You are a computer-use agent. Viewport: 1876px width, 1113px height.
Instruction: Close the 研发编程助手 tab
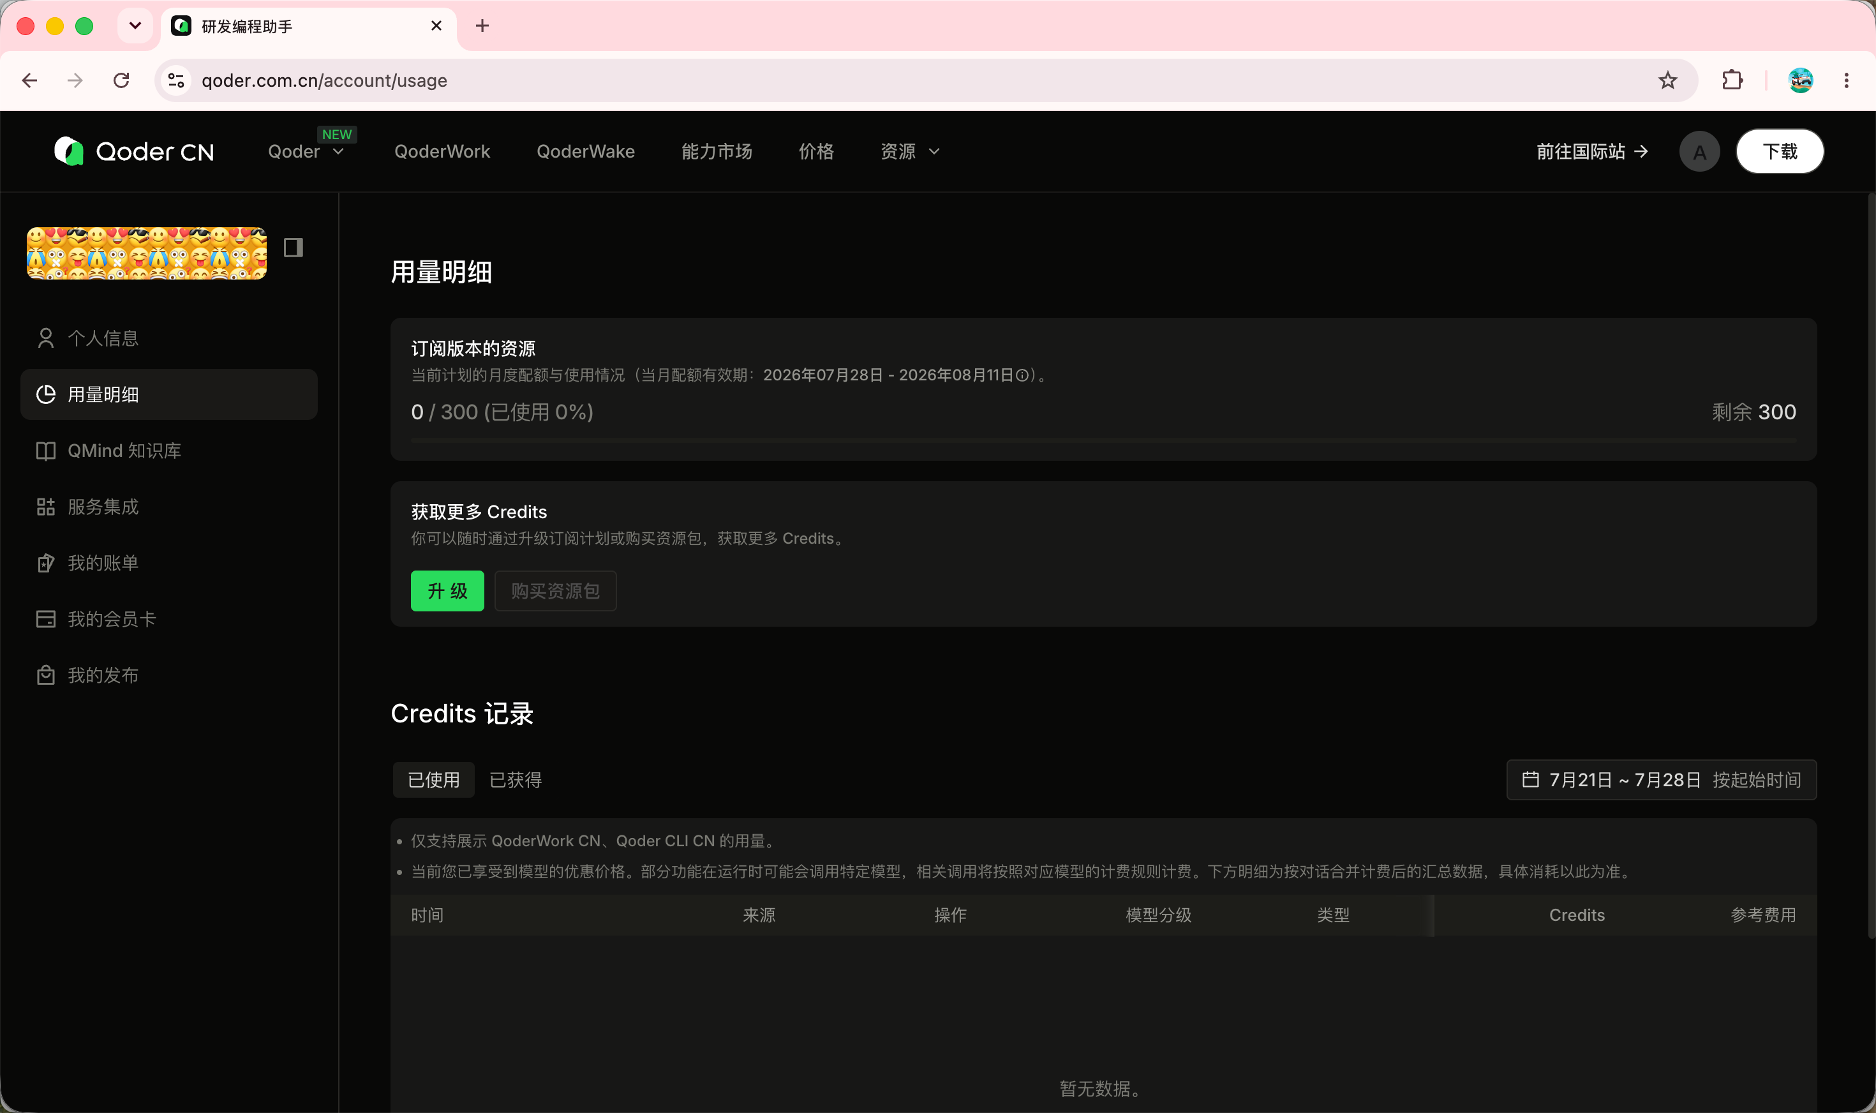pyautogui.click(x=436, y=26)
